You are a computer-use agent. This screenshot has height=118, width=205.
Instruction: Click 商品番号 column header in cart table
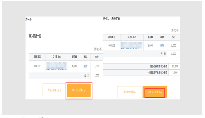[37, 57]
